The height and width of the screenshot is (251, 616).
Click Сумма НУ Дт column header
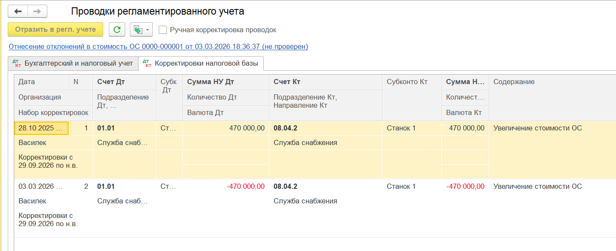(225, 82)
